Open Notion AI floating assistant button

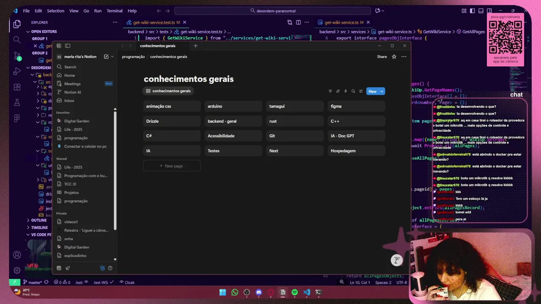click(396, 261)
